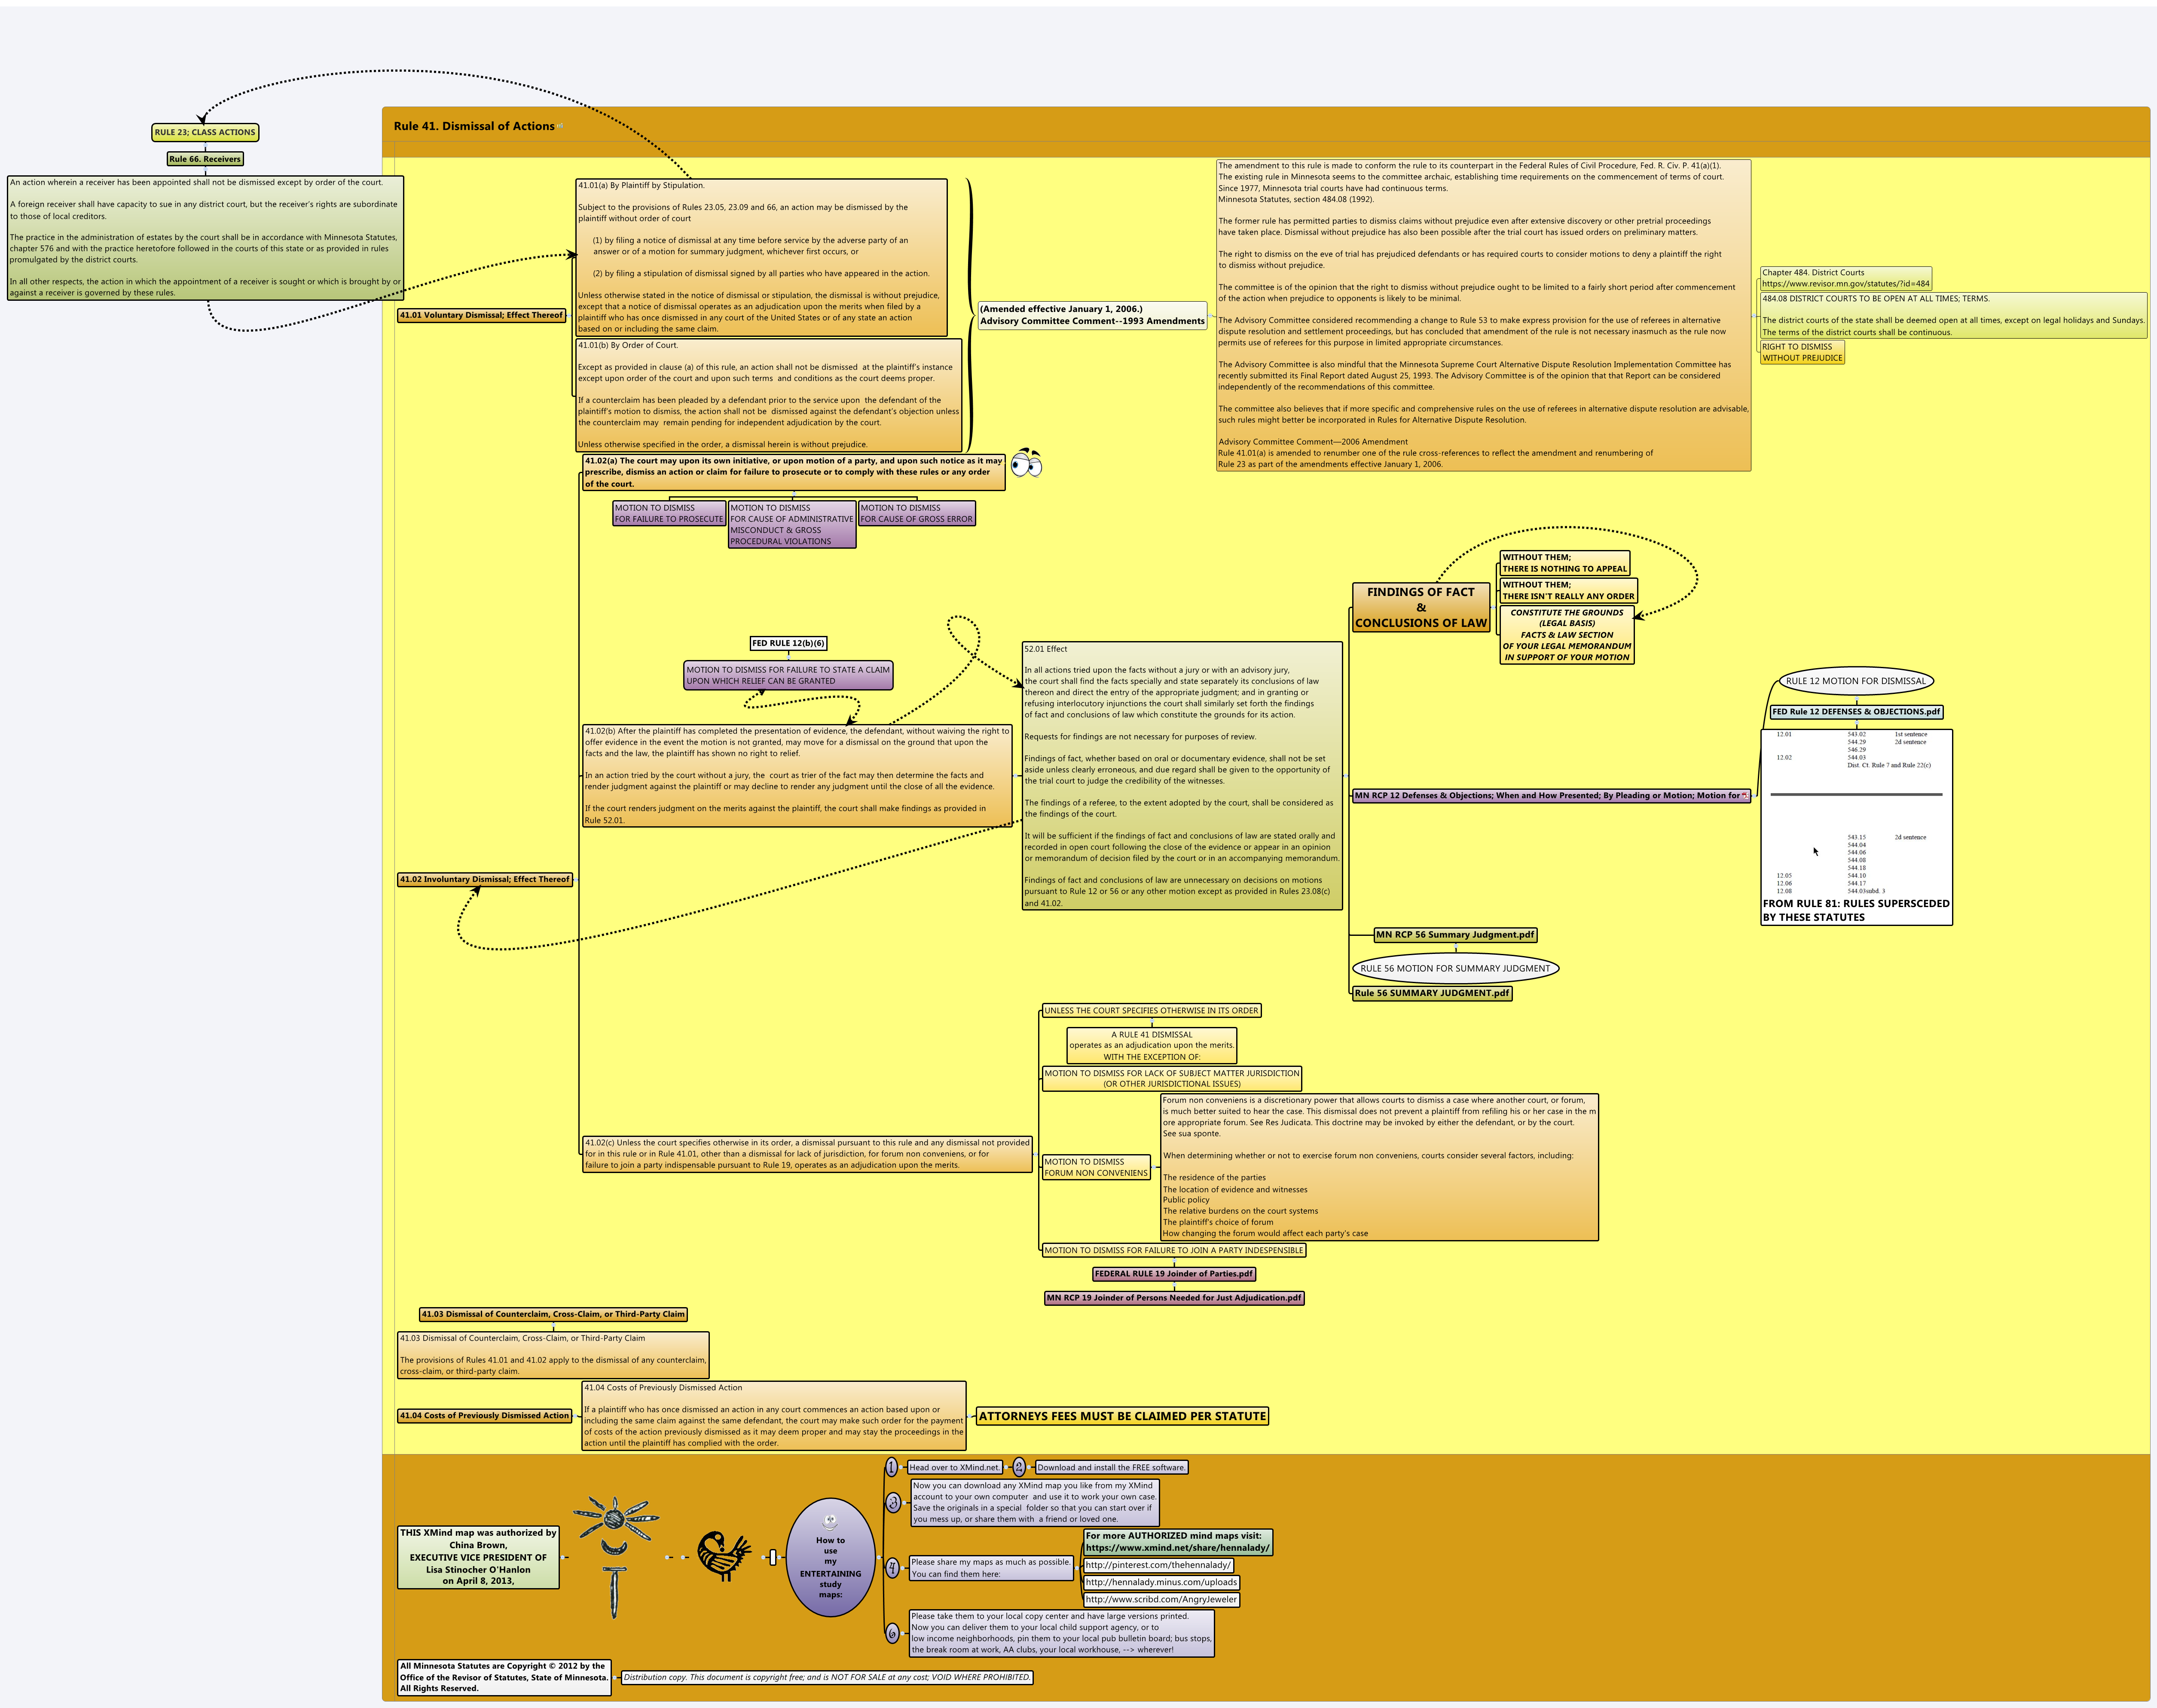Viewport: 2157px width, 1708px height.
Task: Open http://www.scribd.com/AngryJeweler link
Action: pyautogui.click(x=1161, y=1600)
